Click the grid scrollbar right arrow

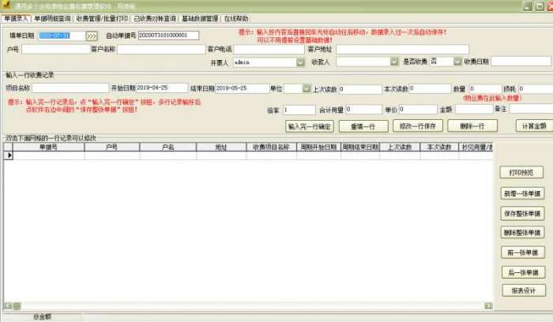tap(488, 305)
